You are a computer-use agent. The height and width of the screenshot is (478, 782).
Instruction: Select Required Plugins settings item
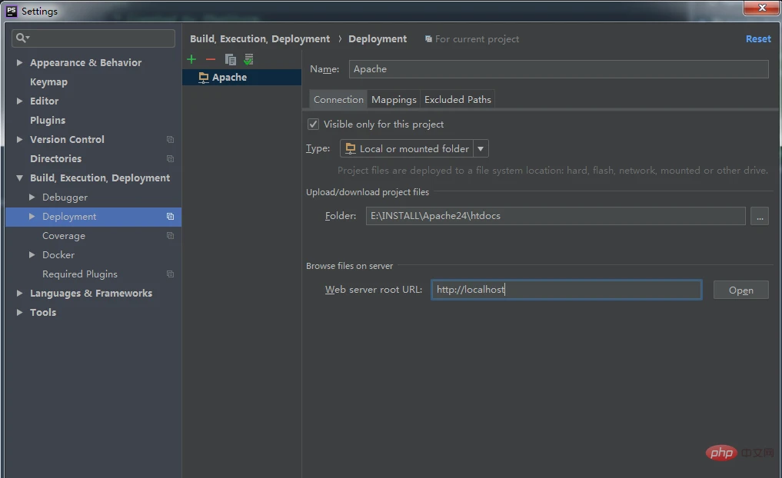(x=80, y=274)
